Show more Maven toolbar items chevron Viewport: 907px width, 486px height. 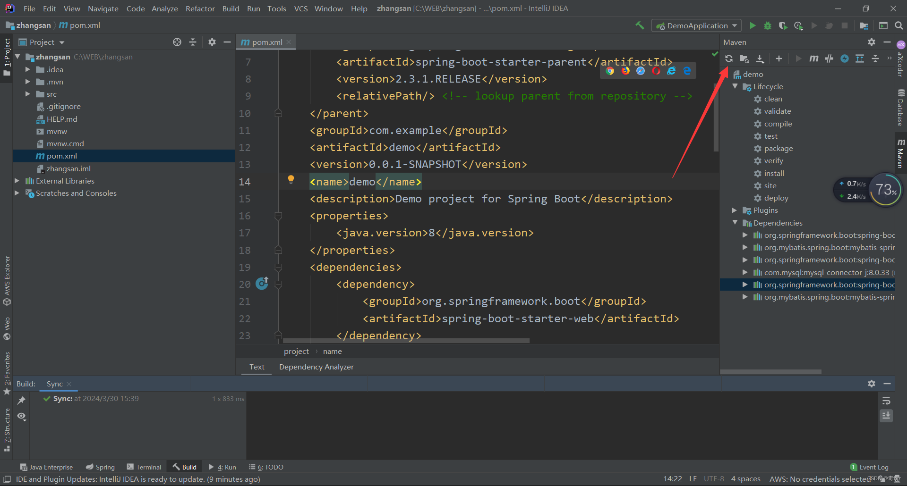[889, 59]
